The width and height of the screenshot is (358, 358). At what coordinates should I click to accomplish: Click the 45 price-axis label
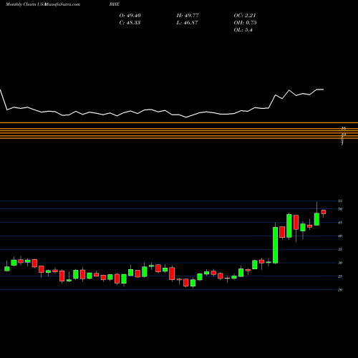340,223
